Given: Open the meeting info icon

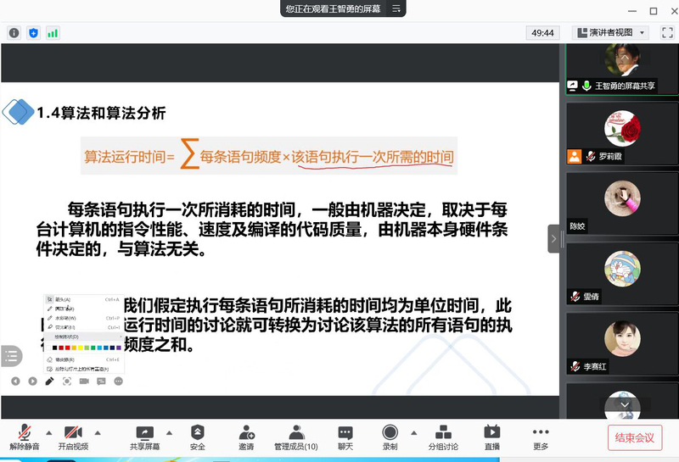Looking at the screenshot, I should tap(14, 33).
